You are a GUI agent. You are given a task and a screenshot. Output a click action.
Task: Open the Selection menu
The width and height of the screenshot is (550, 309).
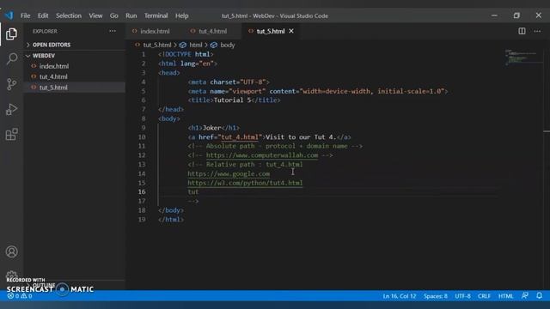pos(69,15)
